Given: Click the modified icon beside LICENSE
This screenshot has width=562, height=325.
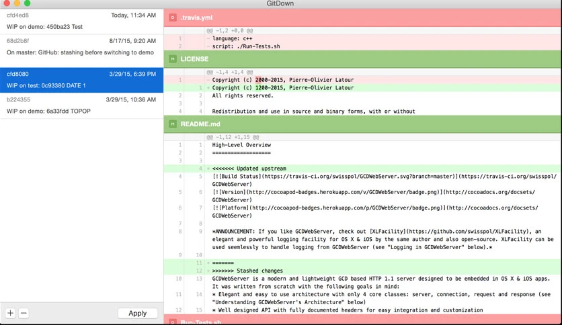Looking at the screenshot, I should pos(173,59).
